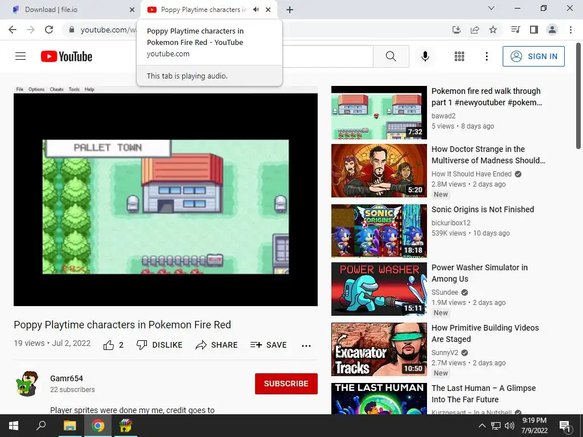Open the Windows Start menu
This screenshot has width=583, height=437.
coord(14,426)
